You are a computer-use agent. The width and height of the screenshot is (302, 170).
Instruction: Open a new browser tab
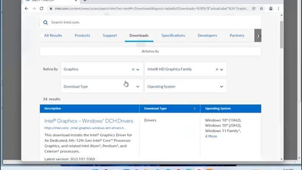(85, 1)
